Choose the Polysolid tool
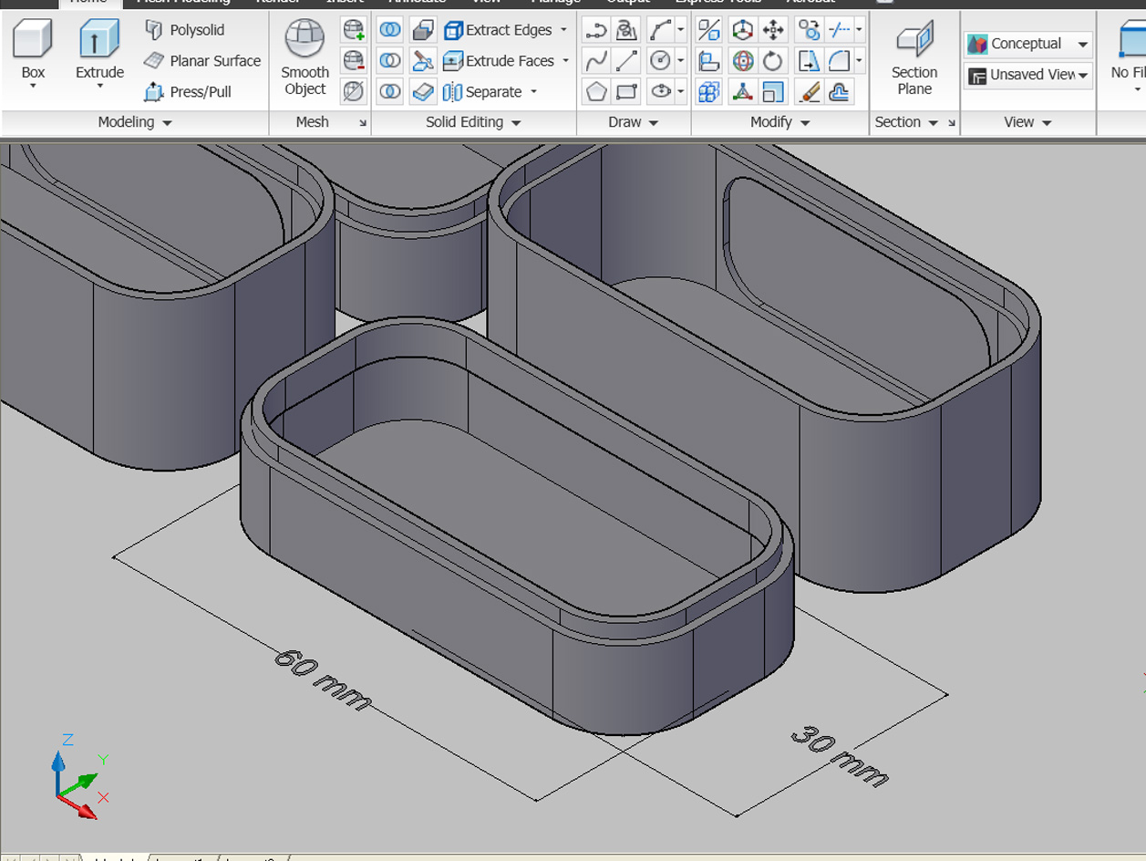Viewport: 1146px width, 861px height. click(x=184, y=30)
